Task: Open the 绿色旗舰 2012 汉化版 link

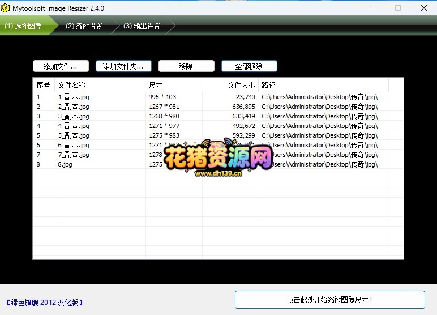Action: pyautogui.click(x=45, y=303)
